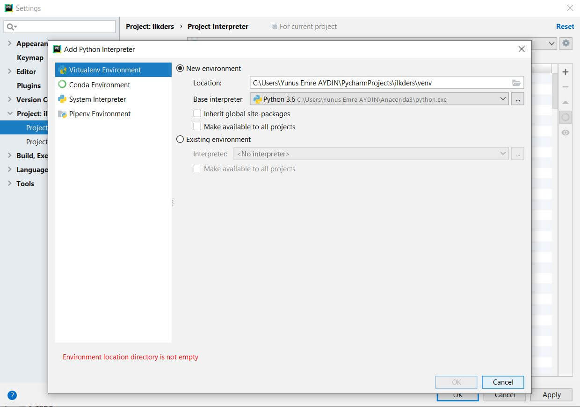Click the eye icon for early releases
This screenshot has width=580, height=407.
(x=565, y=133)
